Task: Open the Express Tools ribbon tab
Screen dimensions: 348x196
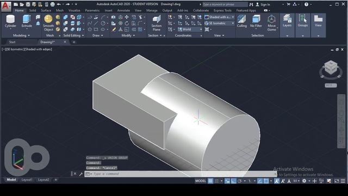Action: click(x=222, y=10)
